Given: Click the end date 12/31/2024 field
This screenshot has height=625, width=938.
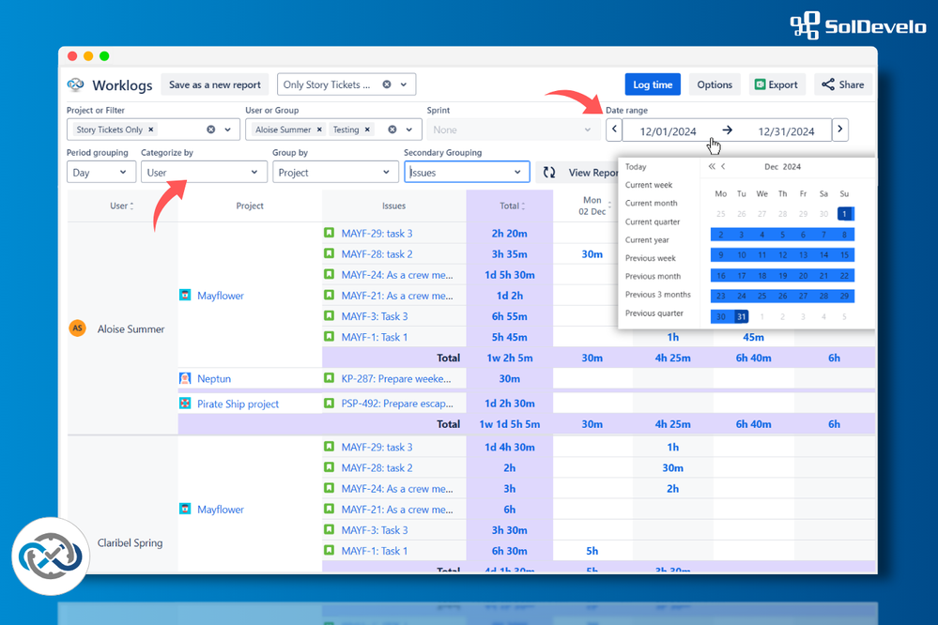Looking at the screenshot, I should coord(786,131).
